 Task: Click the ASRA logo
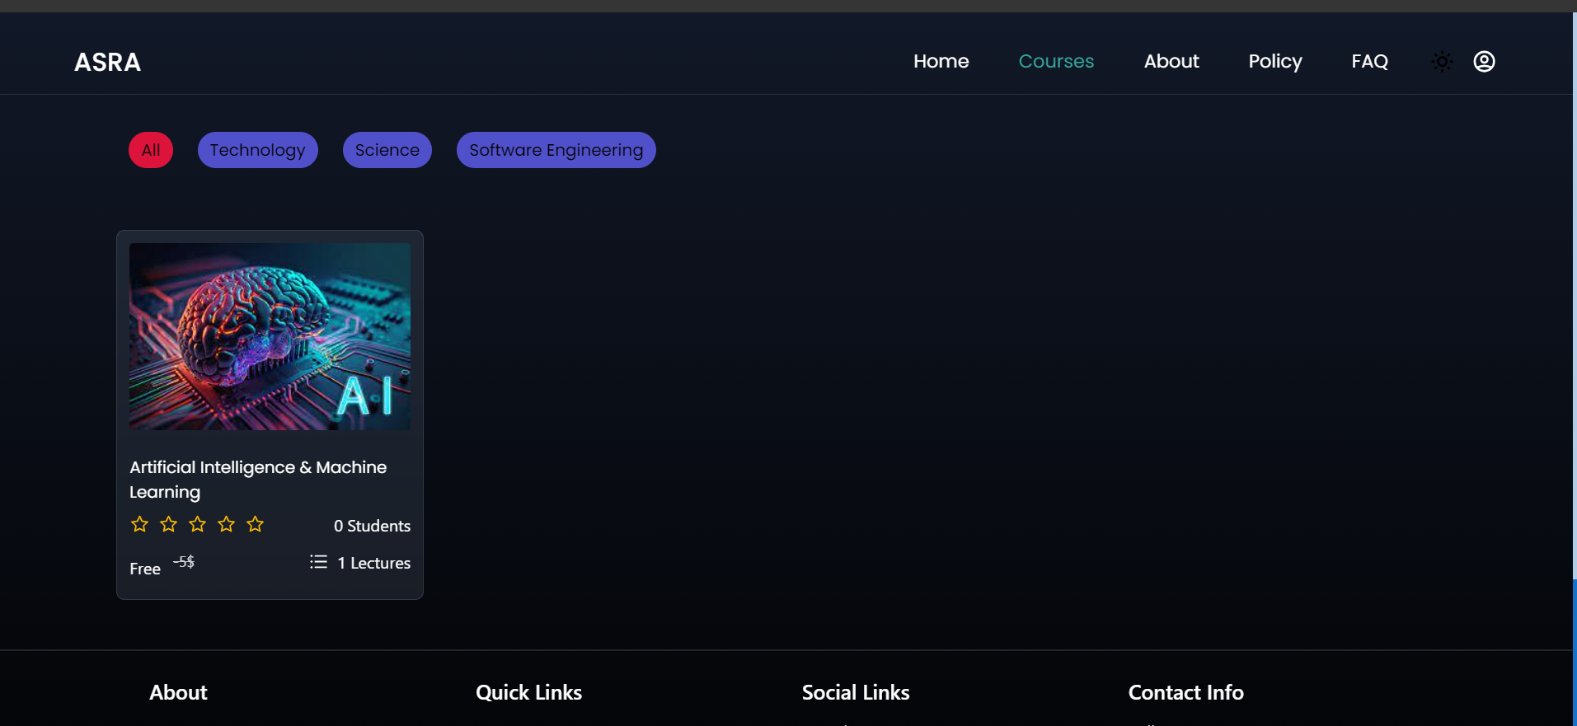(107, 62)
